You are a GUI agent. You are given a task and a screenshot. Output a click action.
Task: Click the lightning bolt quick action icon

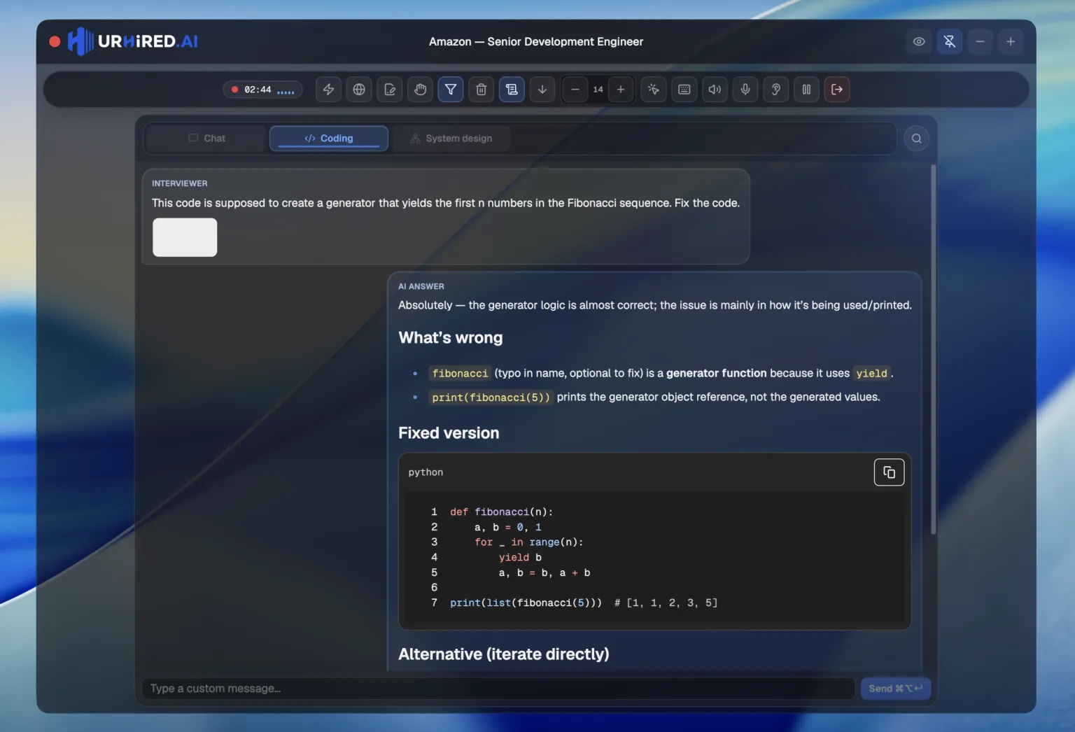point(328,90)
